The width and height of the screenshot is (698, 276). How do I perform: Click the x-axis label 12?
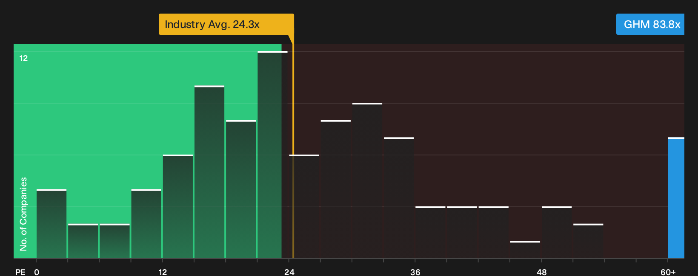[163, 272]
